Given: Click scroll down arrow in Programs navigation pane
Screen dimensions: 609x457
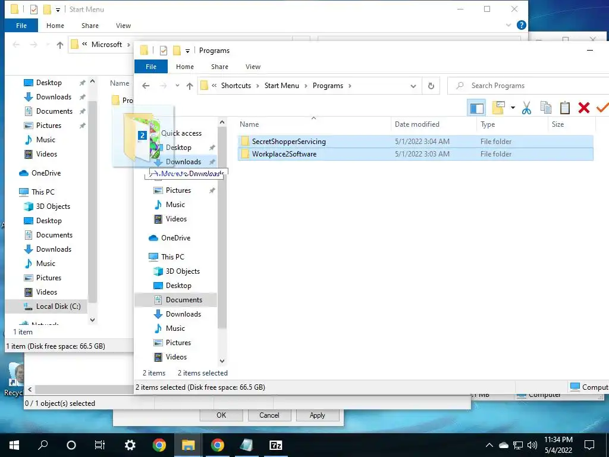Looking at the screenshot, I should (x=222, y=361).
